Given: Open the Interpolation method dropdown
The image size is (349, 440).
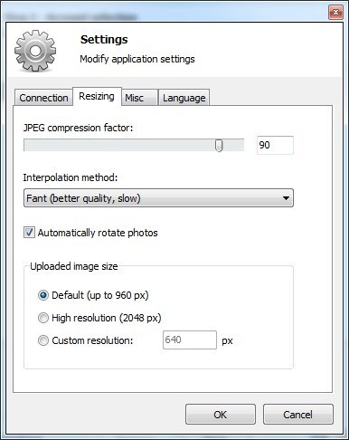Looking at the screenshot, I should tap(158, 198).
